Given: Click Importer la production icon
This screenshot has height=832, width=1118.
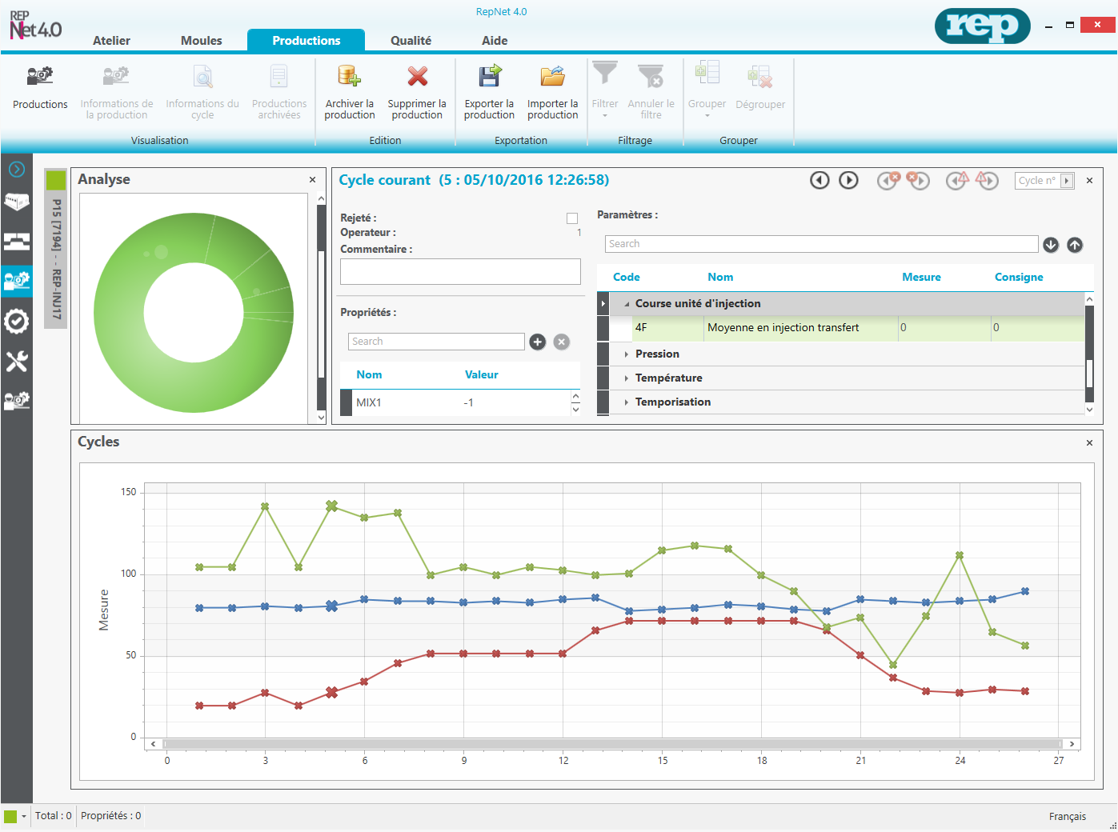Looking at the screenshot, I should (552, 77).
